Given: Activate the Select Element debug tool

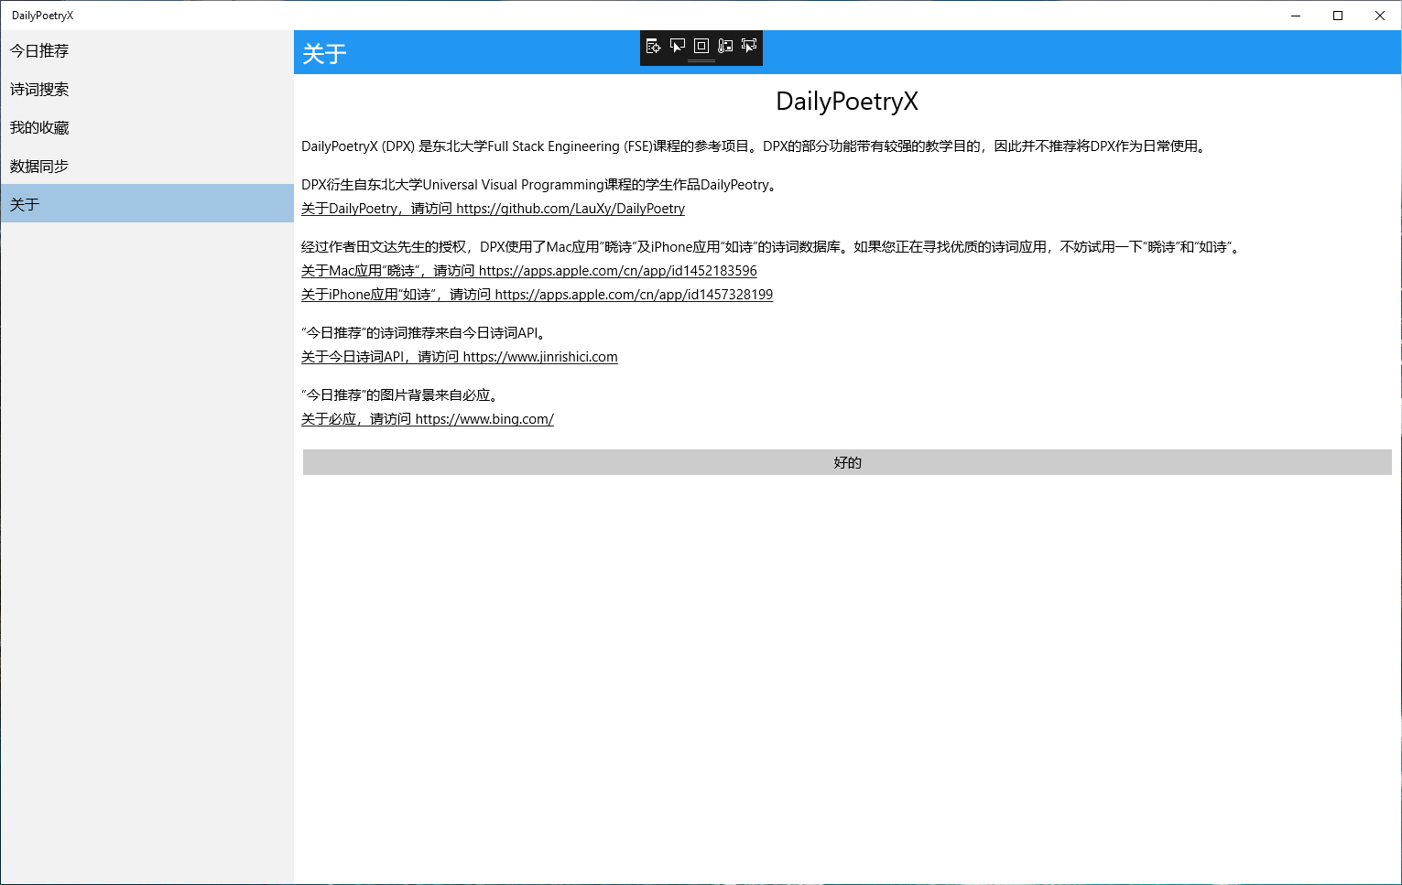Looking at the screenshot, I should point(678,46).
